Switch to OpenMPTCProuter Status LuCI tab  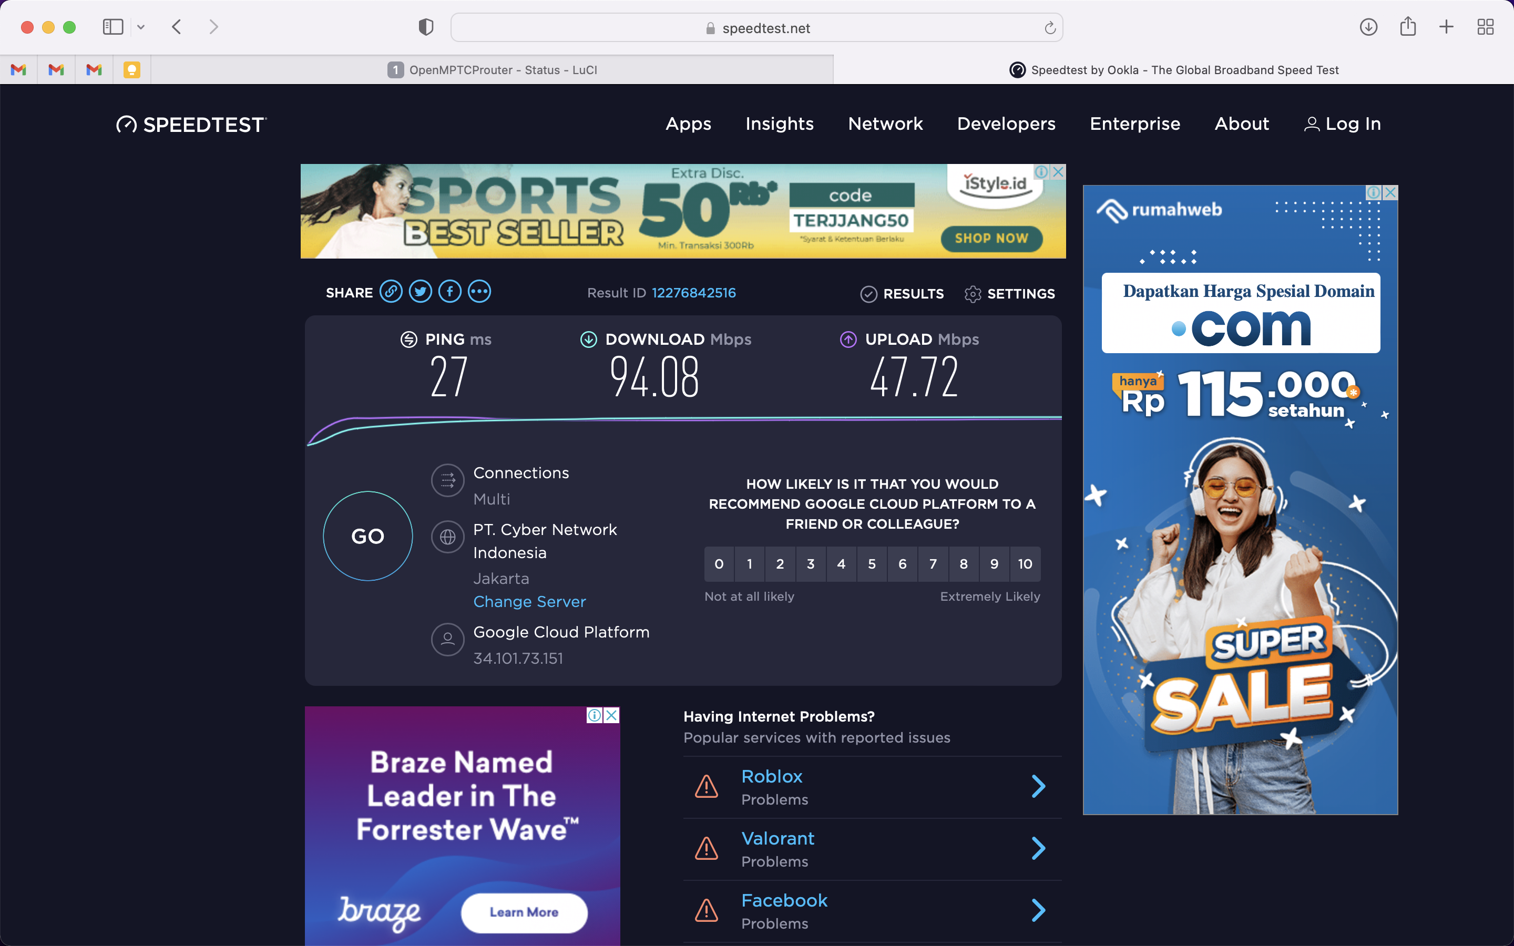pos(493,69)
